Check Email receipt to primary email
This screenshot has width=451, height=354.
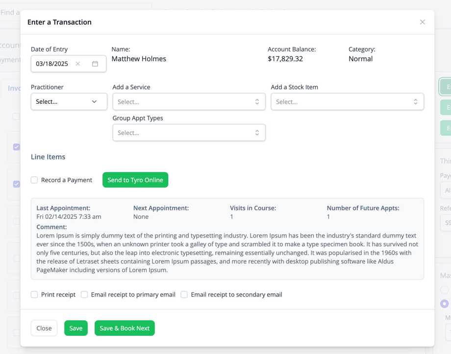[x=84, y=295]
